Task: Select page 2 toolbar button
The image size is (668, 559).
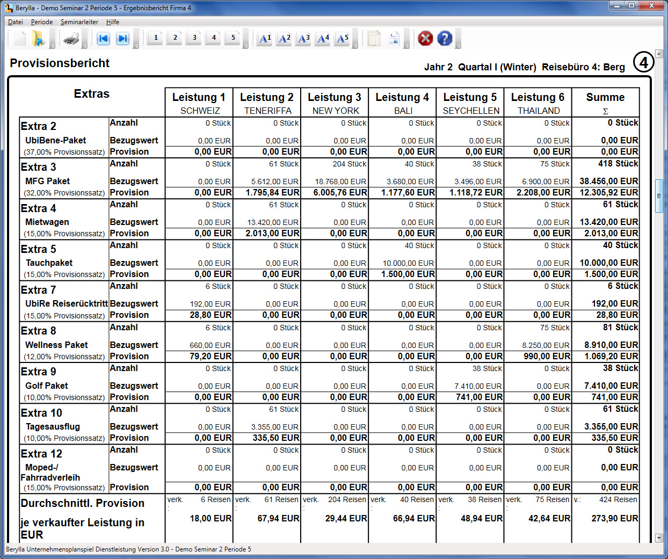Action: coord(175,38)
